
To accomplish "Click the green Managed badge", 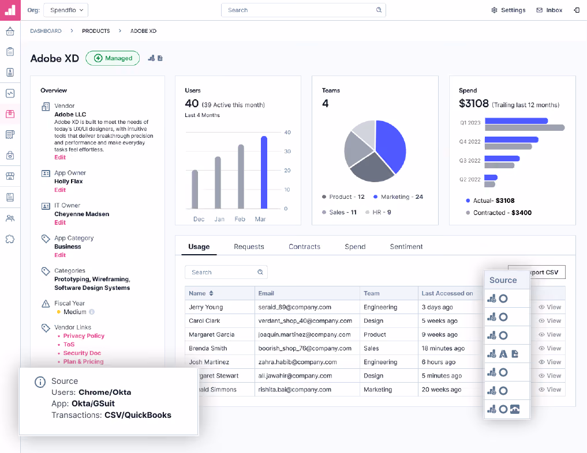I will point(113,58).
